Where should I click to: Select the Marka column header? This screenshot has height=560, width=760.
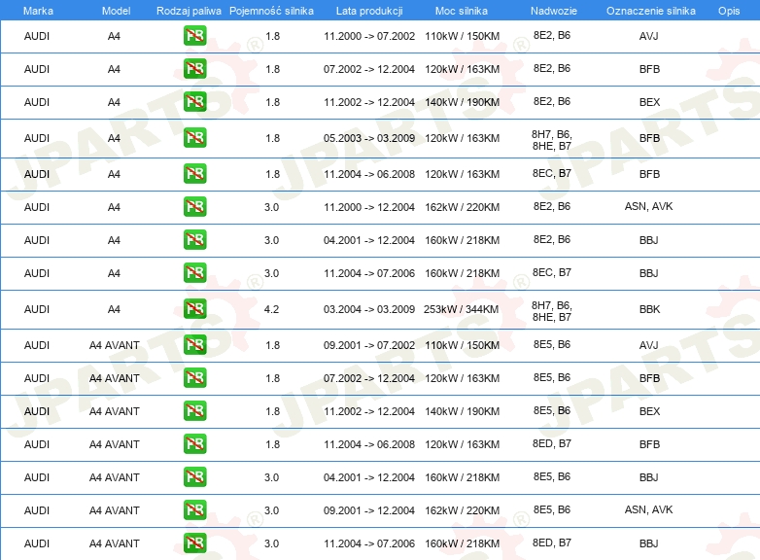(x=38, y=11)
